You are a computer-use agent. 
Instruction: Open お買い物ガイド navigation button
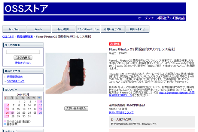click(113, 29)
